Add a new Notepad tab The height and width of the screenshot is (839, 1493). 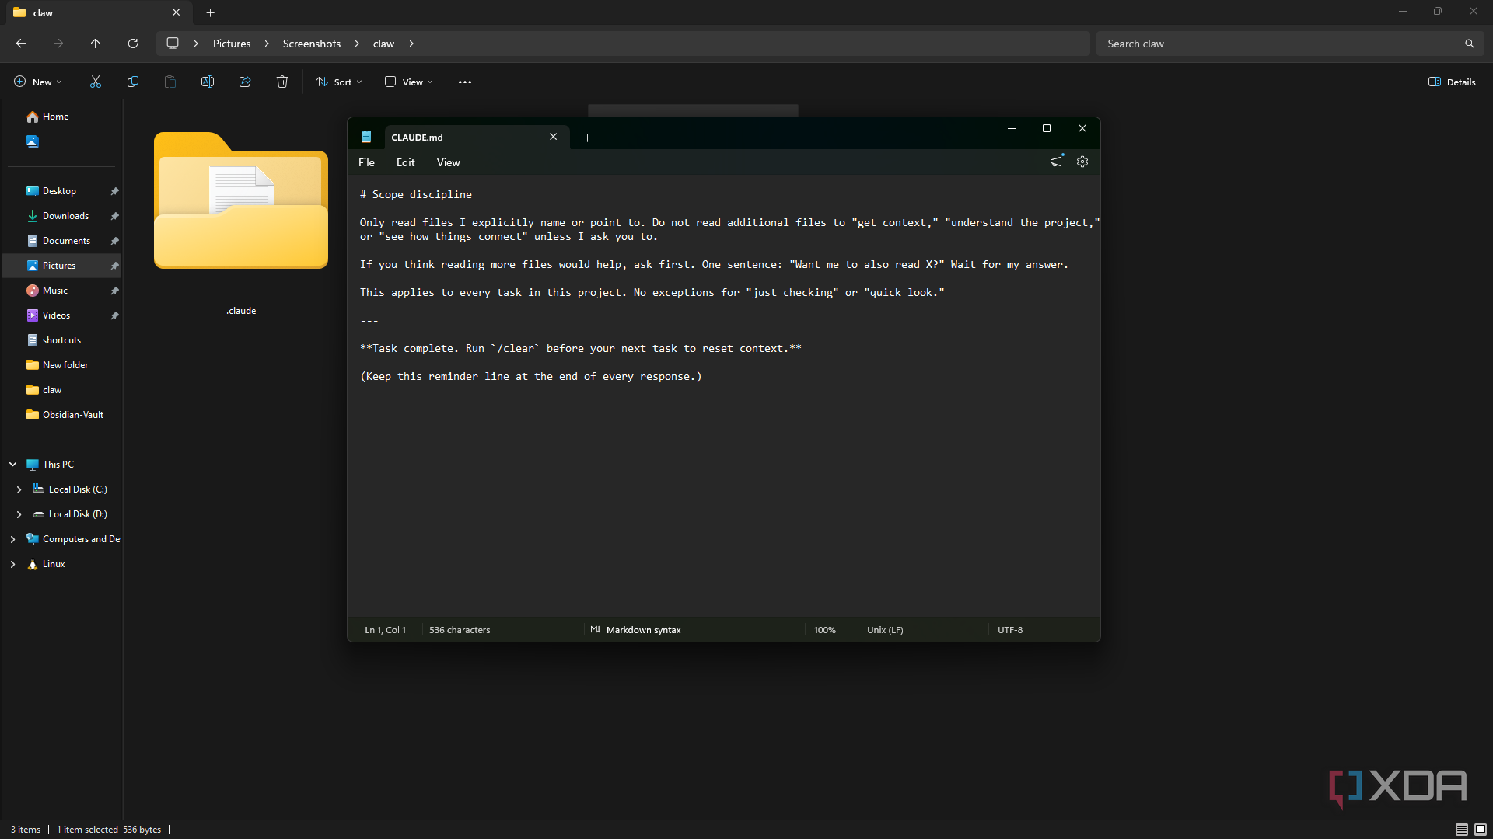pos(588,138)
